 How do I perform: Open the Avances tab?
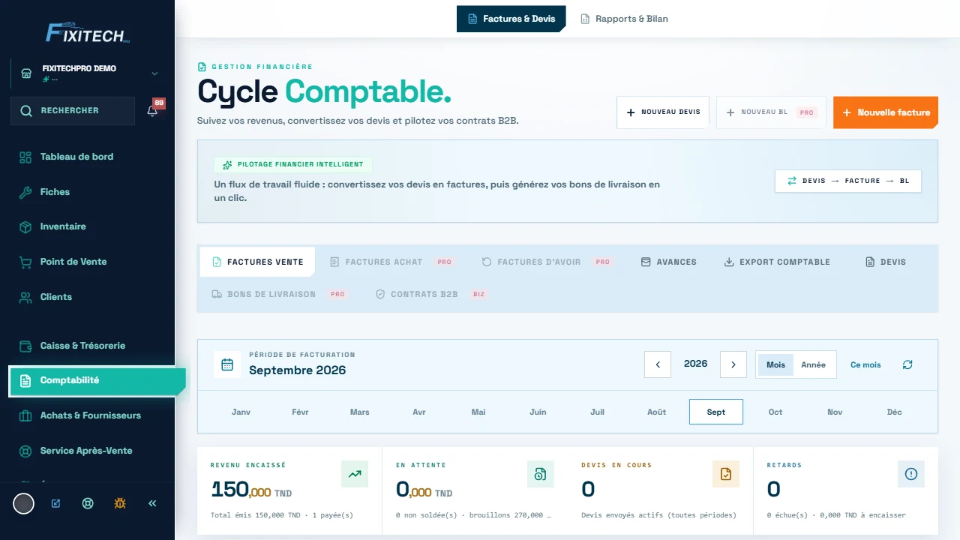[669, 262]
